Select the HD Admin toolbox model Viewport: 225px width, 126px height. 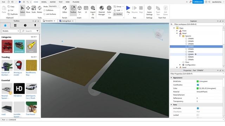tap(19, 89)
